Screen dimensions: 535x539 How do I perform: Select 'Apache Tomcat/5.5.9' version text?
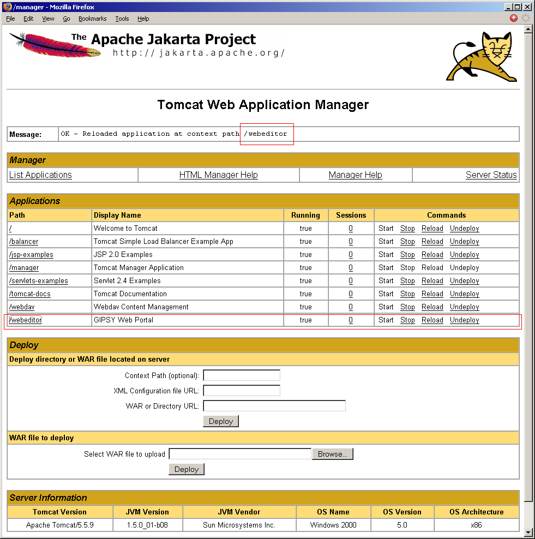(x=60, y=525)
